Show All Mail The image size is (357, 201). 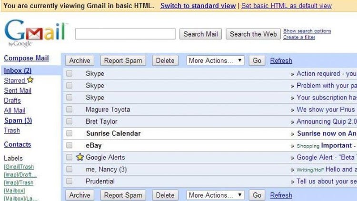tap(15, 111)
